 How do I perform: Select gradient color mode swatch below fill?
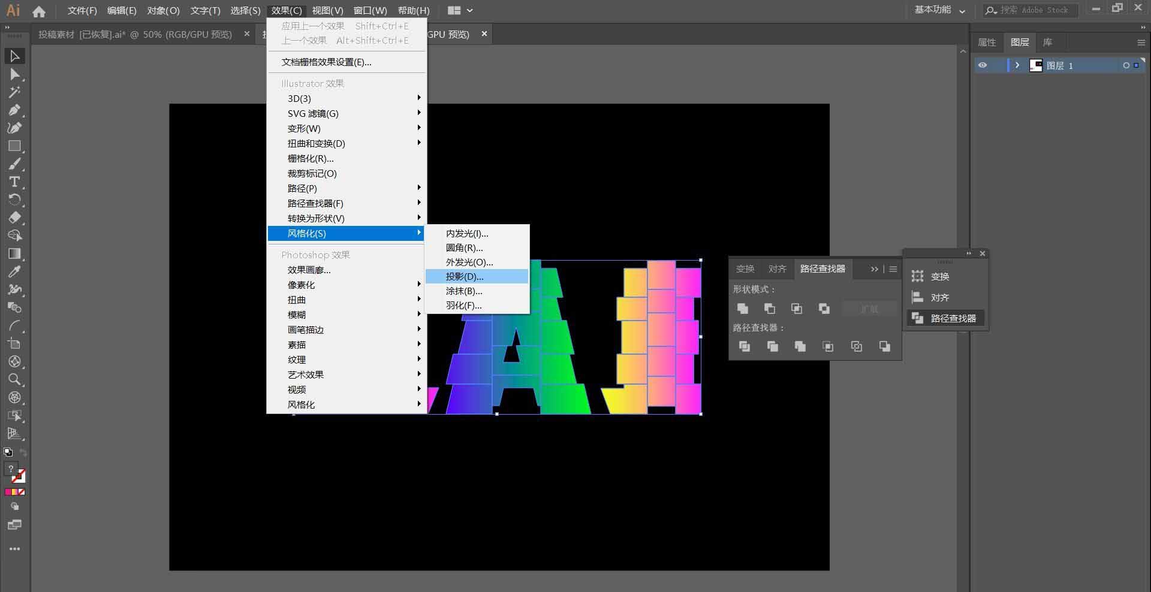click(15, 492)
